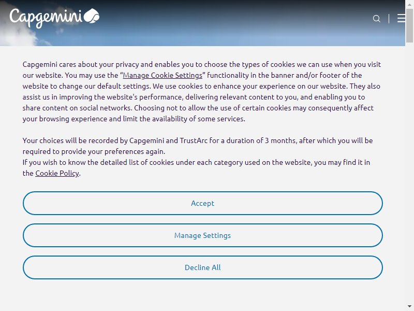Click the scrollbar down arrow
The image size is (414, 311).
point(409,307)
